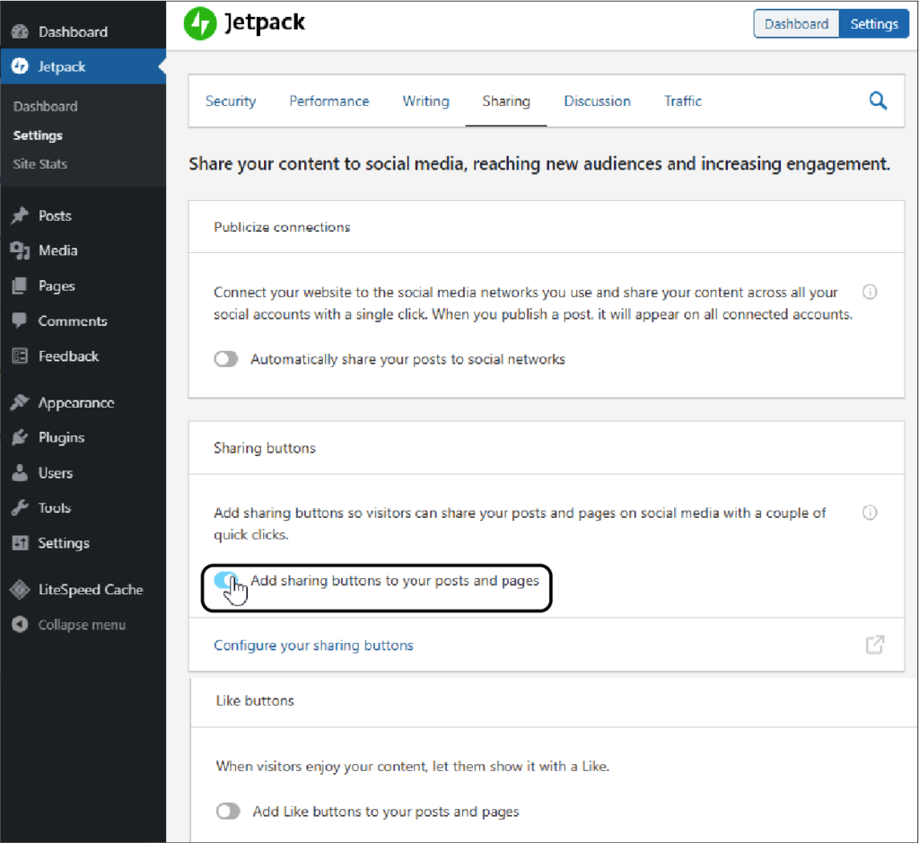This screenshot has width=919, height=843.
Task: Click the Settings sliders icon in sidebar
Action: pyautogui.click(x=20, y=543)
